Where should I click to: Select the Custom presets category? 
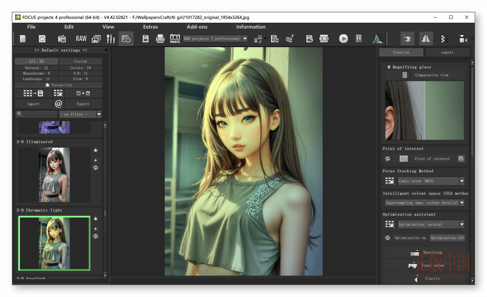tap(80, 61)
